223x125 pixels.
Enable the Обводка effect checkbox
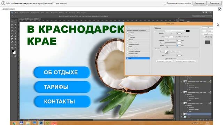click(128, 40)
